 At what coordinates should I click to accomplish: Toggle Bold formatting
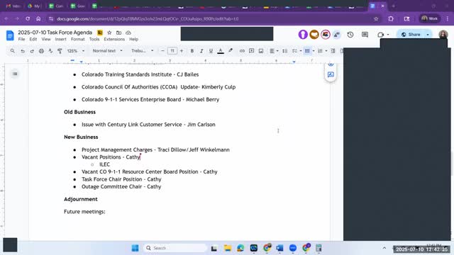coord(192,51)
